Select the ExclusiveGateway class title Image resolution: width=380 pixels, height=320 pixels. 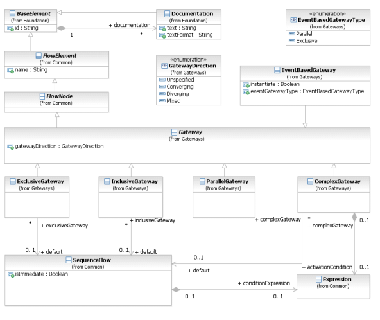coord(40,181)
